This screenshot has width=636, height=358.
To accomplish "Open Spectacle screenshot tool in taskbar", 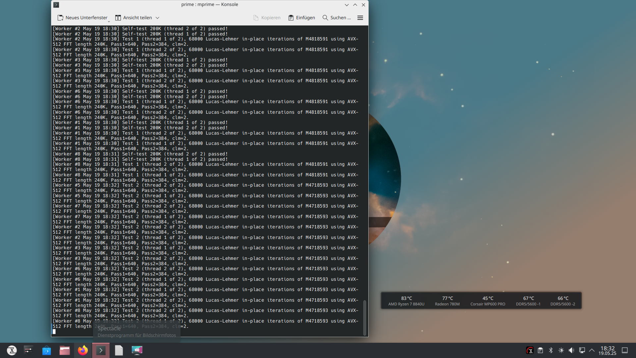I will point(137,350).
